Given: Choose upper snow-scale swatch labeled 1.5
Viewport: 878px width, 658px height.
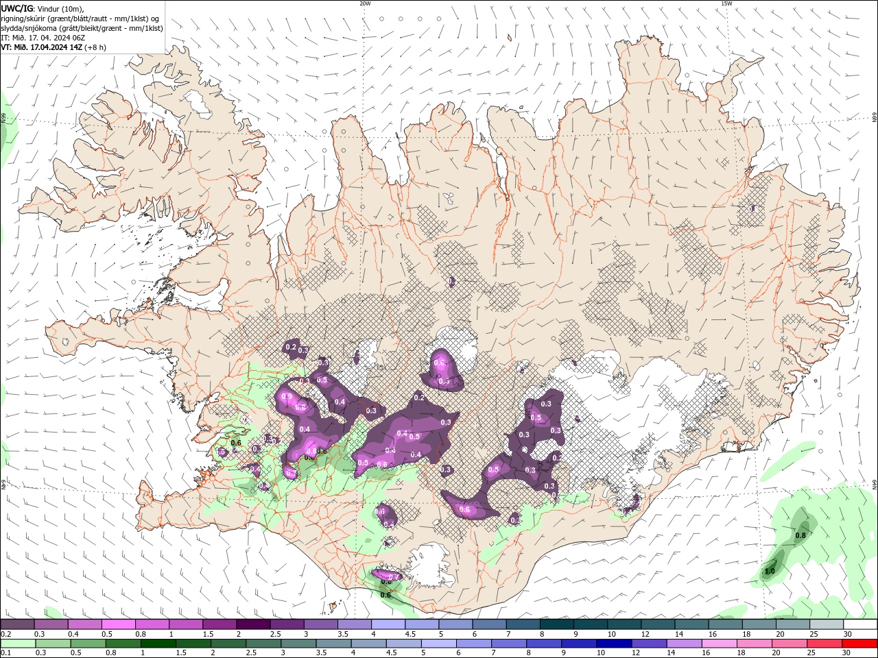Looking at the screenshot, I should coord(219,624).
